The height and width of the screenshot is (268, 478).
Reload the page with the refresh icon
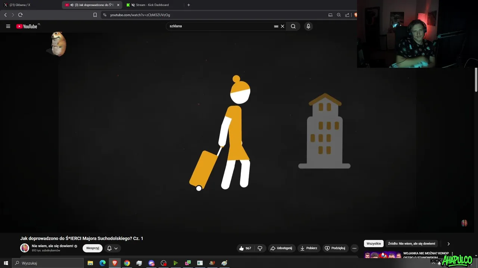tap(20, 15)
